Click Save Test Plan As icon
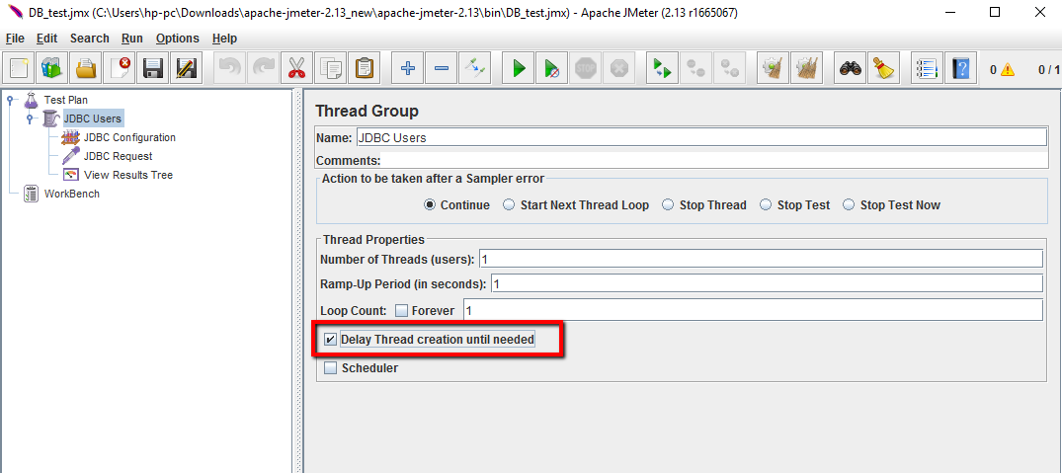The height and width of the screenshot is (473, 1062). (x=186, y=68)
